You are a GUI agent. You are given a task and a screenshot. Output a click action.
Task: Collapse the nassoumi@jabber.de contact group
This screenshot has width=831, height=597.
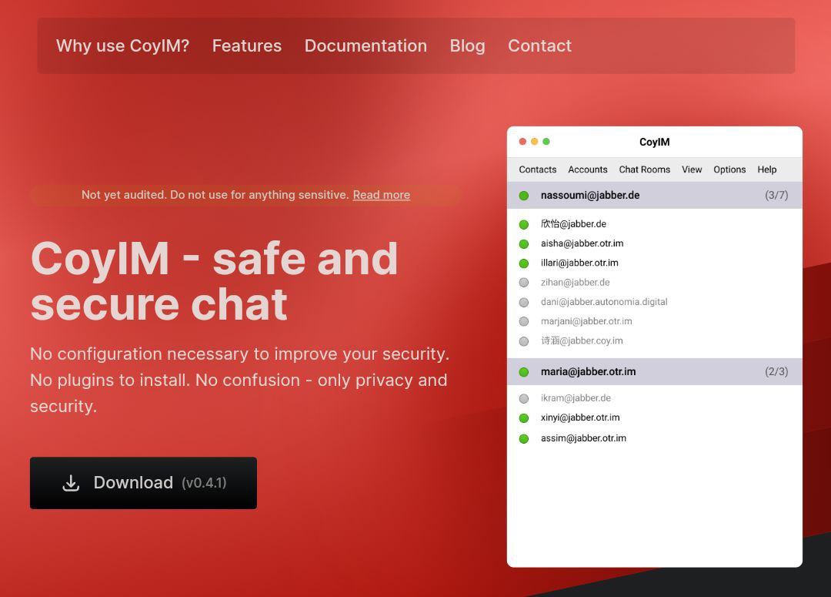point(591,195)
